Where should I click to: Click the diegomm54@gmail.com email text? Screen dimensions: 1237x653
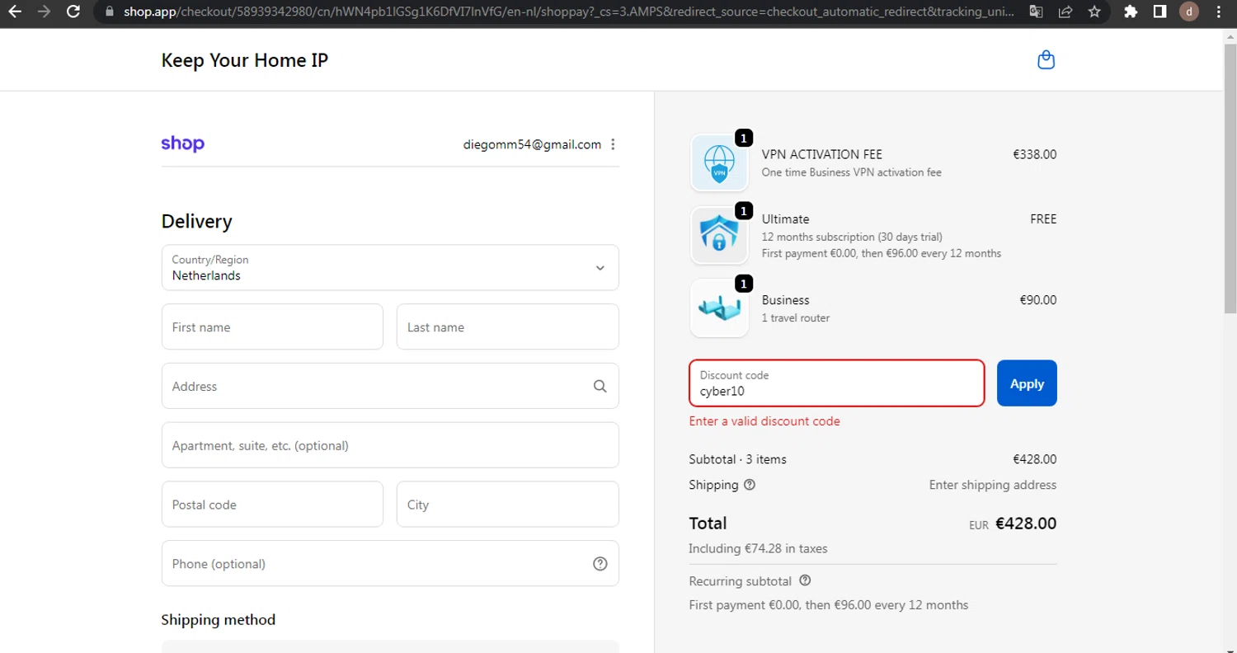pyautogui.click(x=532, y=144)
